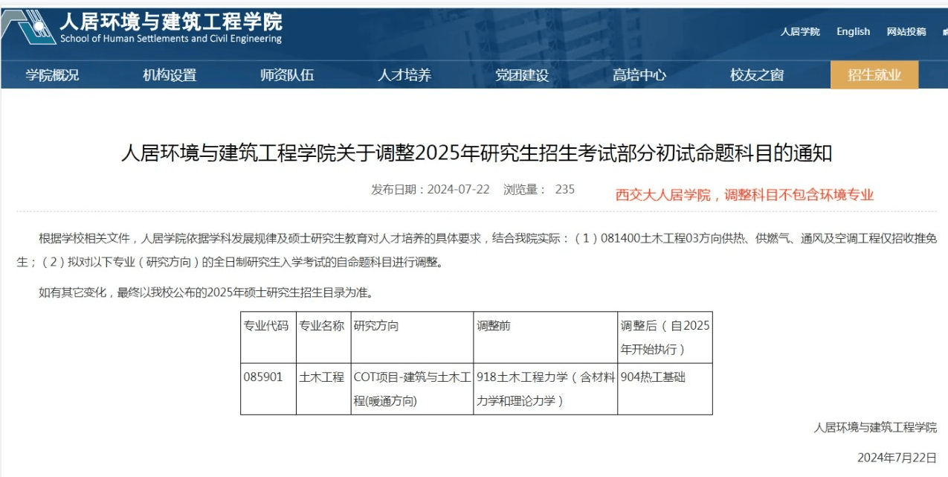This screenshot has height=477, width=948.
Task: Click the article headline about 2025年研究生招生考试
Action: [476, 154]
